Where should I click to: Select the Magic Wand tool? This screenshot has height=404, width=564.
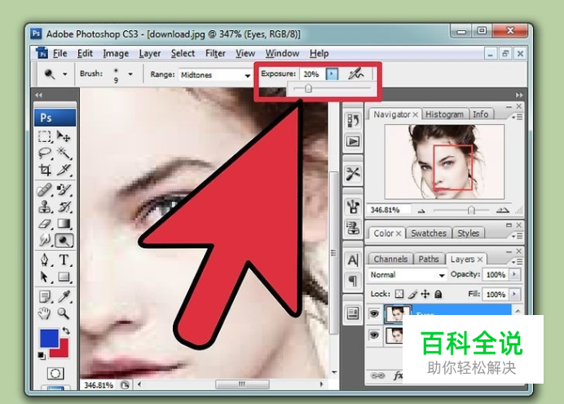pos(64,153)
